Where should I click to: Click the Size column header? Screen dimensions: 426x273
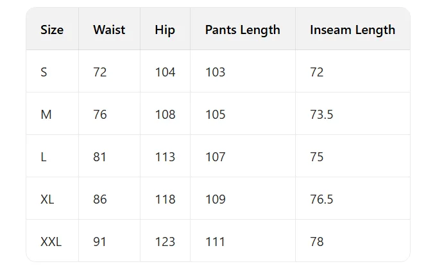pyautogui.click(x=52, y=30)
